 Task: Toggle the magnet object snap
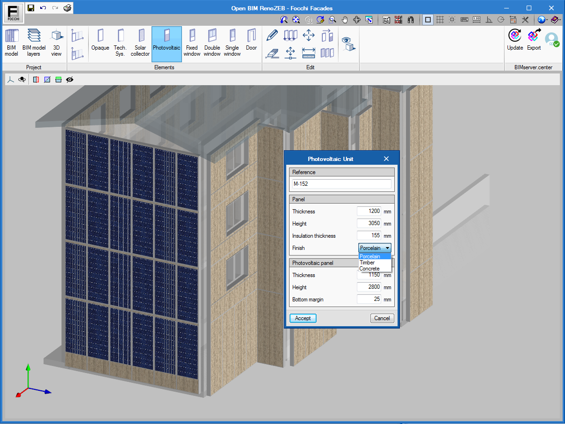[x=411, y=20]
